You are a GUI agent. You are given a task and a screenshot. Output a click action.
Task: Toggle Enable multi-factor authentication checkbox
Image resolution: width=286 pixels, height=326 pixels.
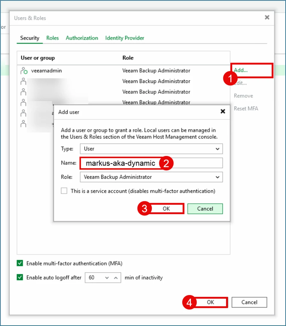pyautogui.click(x=20, y=263)
